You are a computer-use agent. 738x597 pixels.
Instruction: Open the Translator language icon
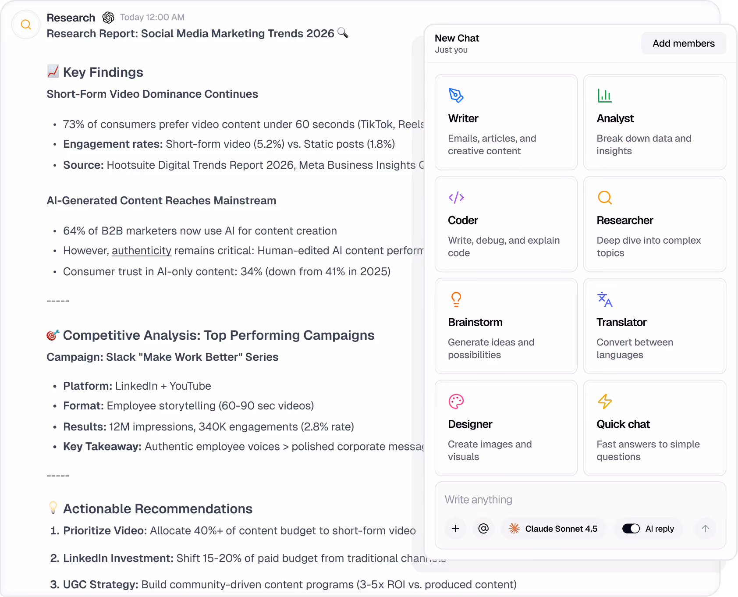point(605,299)
